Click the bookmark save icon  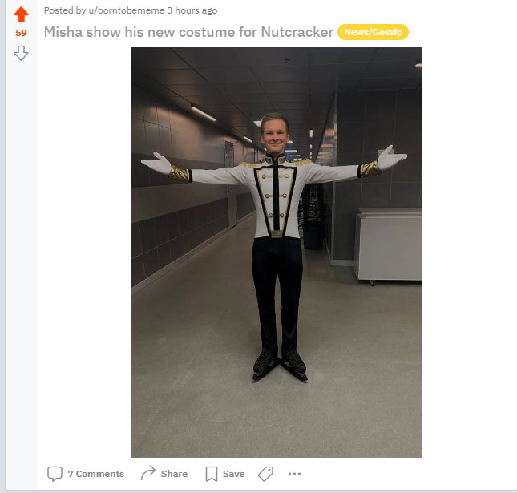(x=212, y=474)
